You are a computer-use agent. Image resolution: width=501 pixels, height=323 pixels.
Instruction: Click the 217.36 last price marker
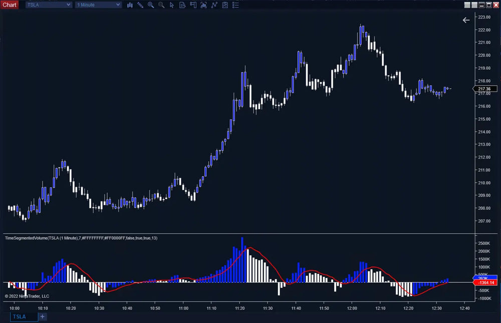[x=485, y=89]
